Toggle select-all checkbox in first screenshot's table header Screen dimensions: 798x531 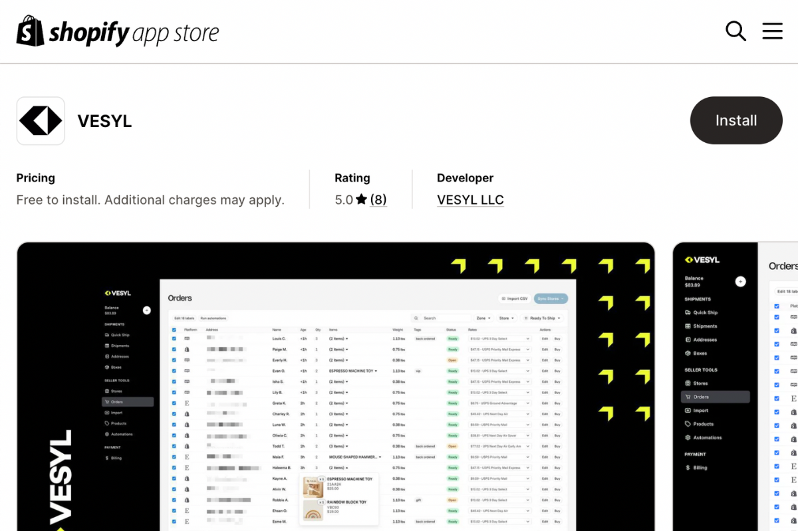tap(174, 330)
